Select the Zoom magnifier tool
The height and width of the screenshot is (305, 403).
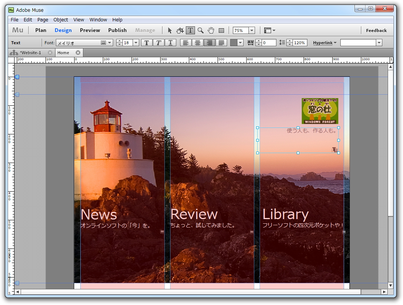[x=200, y=31]
